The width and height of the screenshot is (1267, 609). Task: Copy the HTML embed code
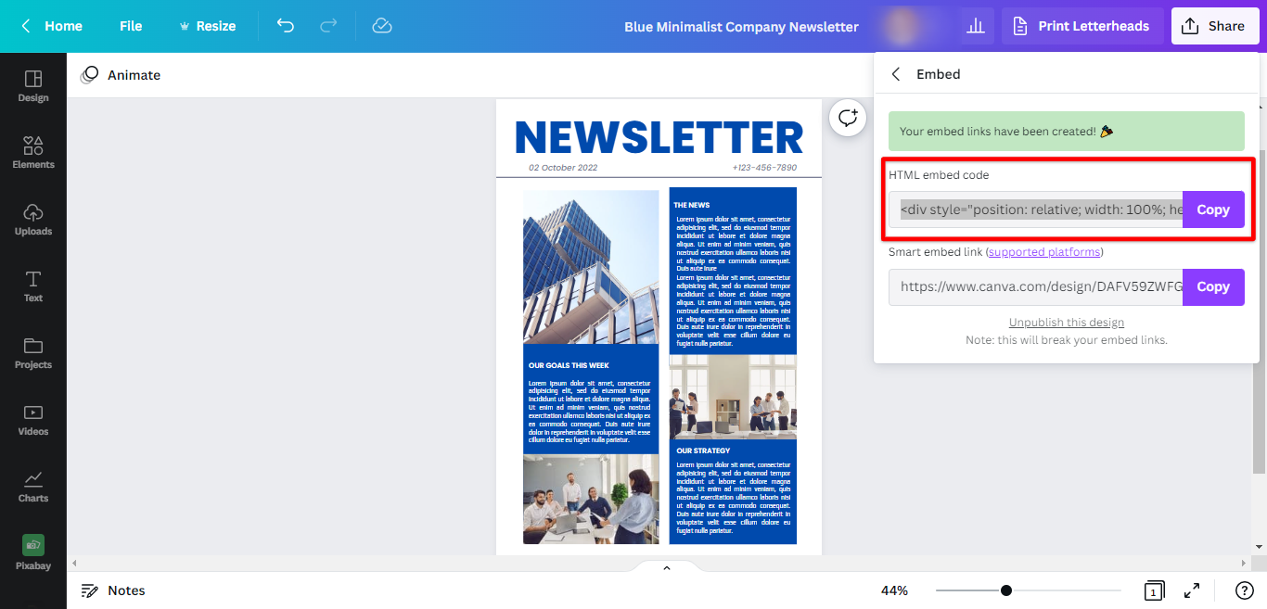1213,209
